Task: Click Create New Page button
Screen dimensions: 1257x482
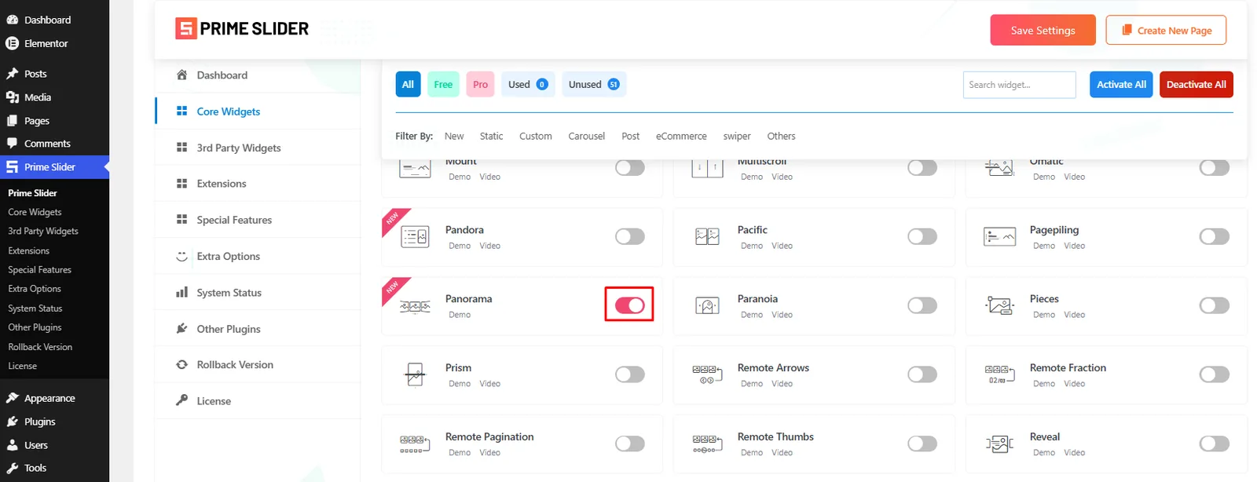Action: [1166, 30]
